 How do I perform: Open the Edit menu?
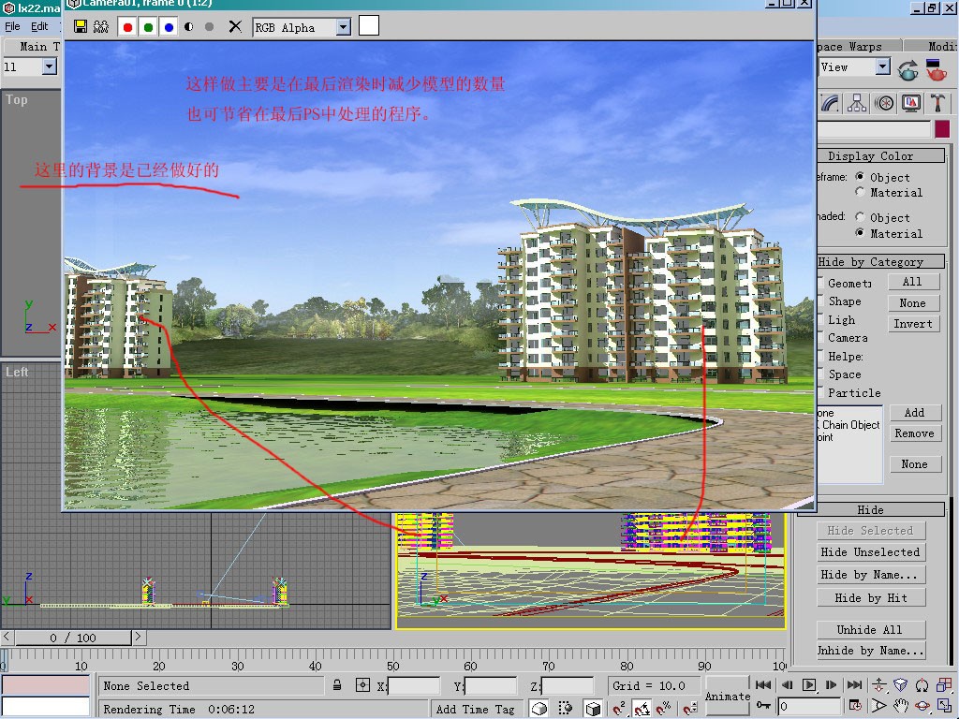tap(39, 26)
